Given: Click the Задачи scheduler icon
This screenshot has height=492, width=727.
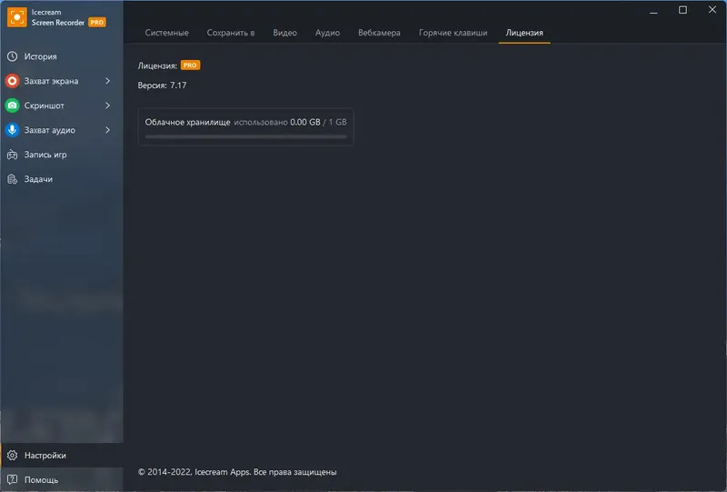Looking at the screenshot, I should point(13,179).
